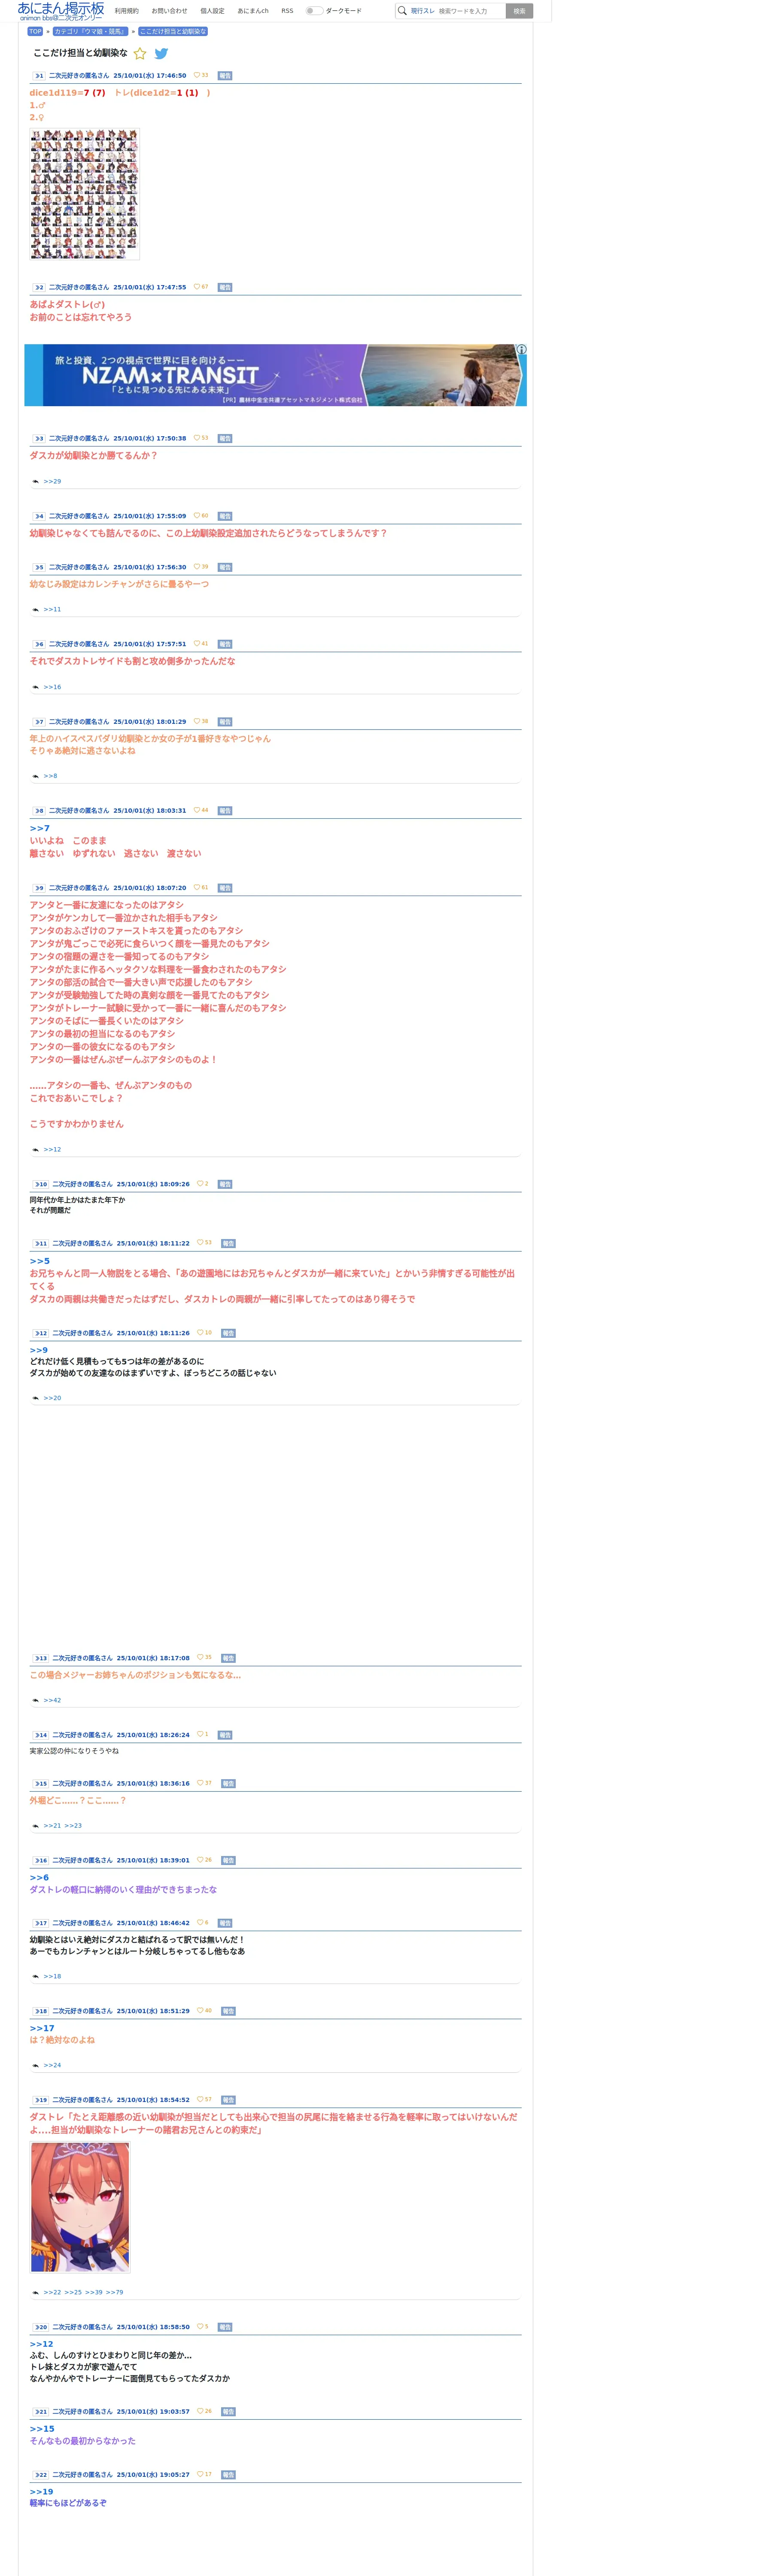The width and height of the screenshot is (778, 2576).
Task: Open the character grid image in post 1
Action: click(84, 193)
